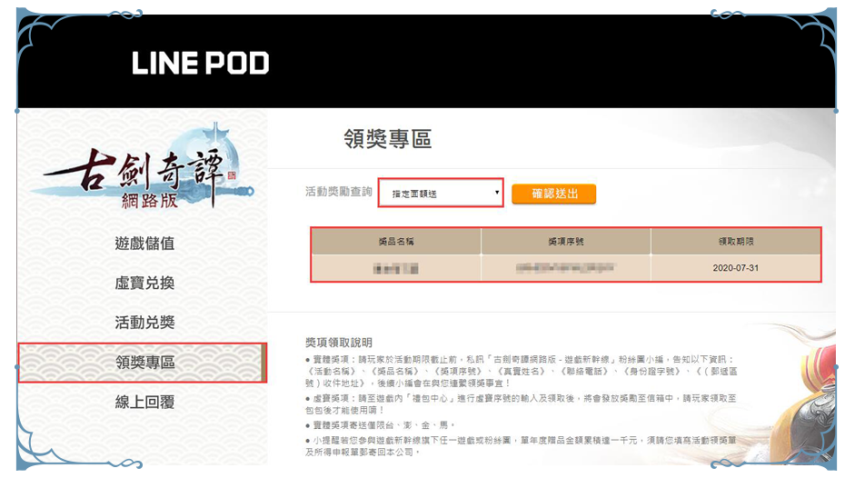The image size is (855, 478).
Task: Click the 獎項領取說明 heading
Action: tap(339, 343)
